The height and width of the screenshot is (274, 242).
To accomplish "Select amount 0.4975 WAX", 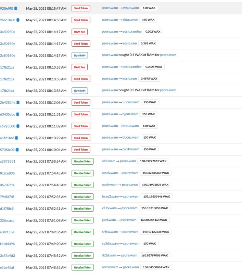I will click(149, 79).
